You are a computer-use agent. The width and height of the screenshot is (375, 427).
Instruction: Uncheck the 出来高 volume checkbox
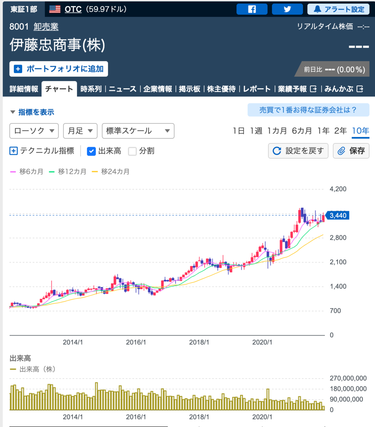pos(92,151)
